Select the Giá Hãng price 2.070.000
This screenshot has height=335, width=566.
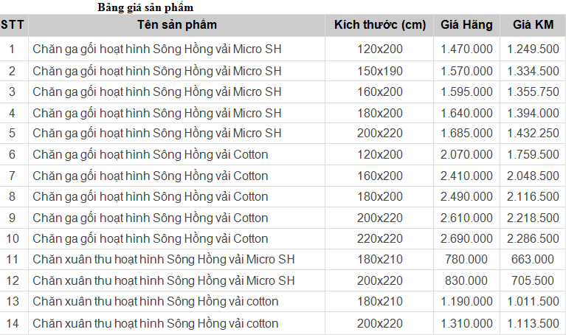(x=466, y=155)
